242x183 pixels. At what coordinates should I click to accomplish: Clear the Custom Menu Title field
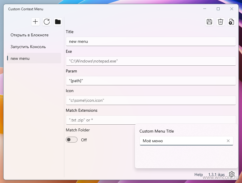[228, 141]
